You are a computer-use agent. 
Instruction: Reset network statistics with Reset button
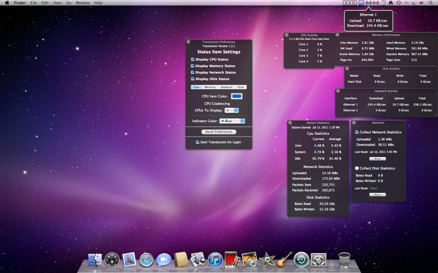tap(377, 159)
